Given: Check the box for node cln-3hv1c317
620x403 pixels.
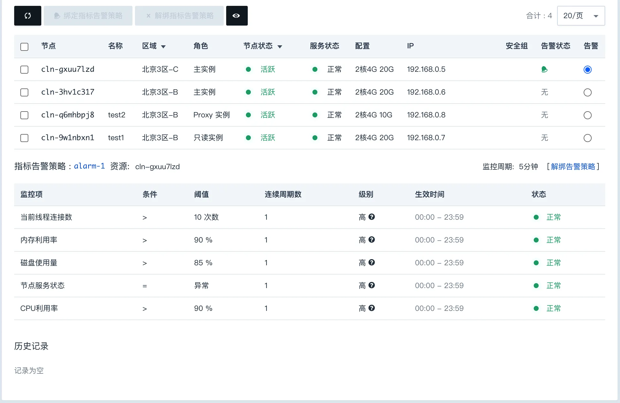Looking at the screenshot, I should (x=24, y=92).
